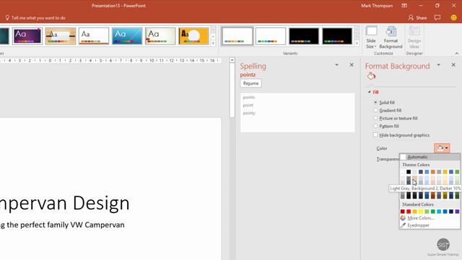Viewport: 462px width, 260px height.
Task: Pick the Eyedropper tool icon
Action: [403, 225]
